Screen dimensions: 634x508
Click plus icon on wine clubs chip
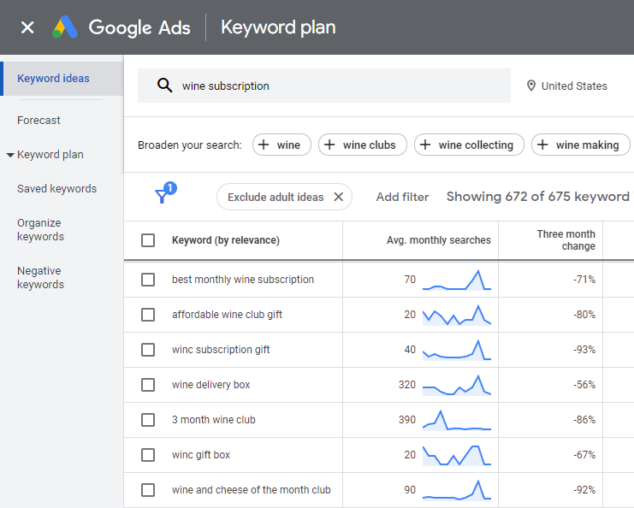(x=329, y=145)
